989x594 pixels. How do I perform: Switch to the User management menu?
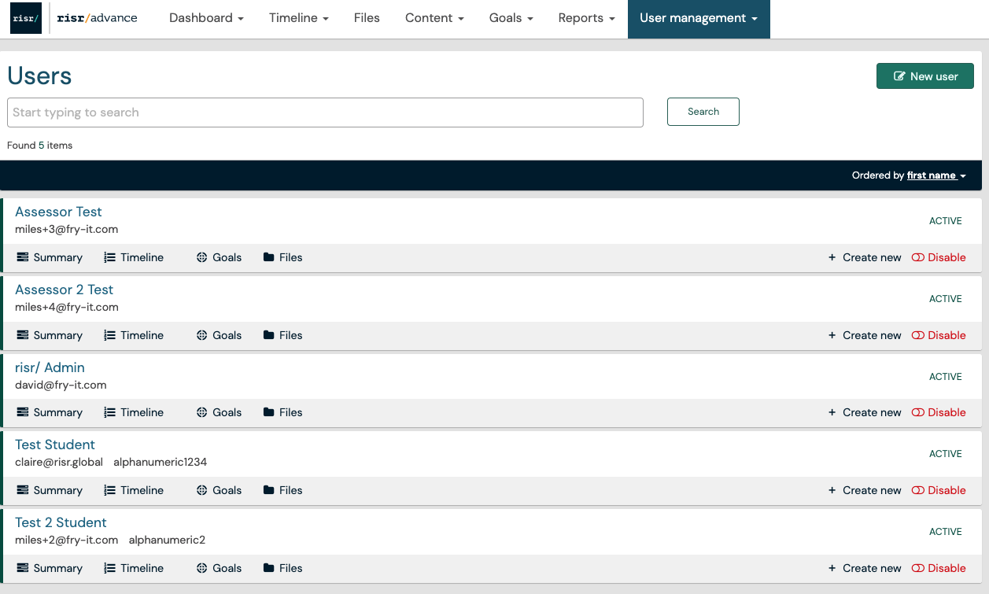click(x=699, y=17)
